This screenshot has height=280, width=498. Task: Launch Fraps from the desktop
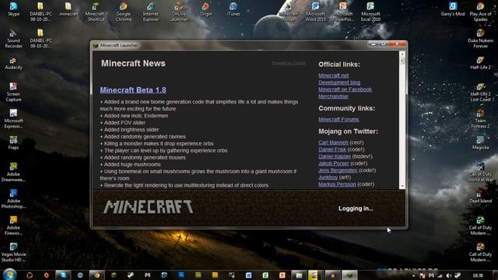click(14, 142)
